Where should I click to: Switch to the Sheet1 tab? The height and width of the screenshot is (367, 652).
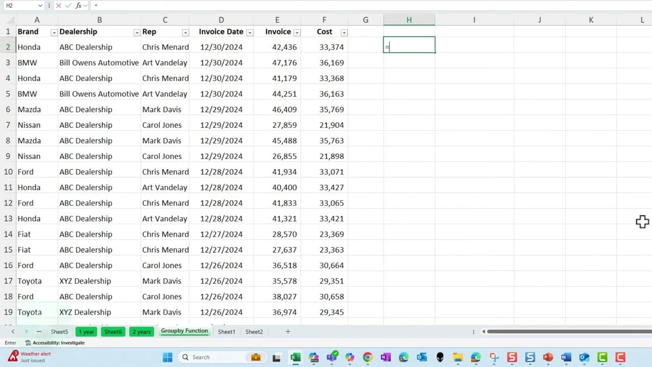(226, 331)
